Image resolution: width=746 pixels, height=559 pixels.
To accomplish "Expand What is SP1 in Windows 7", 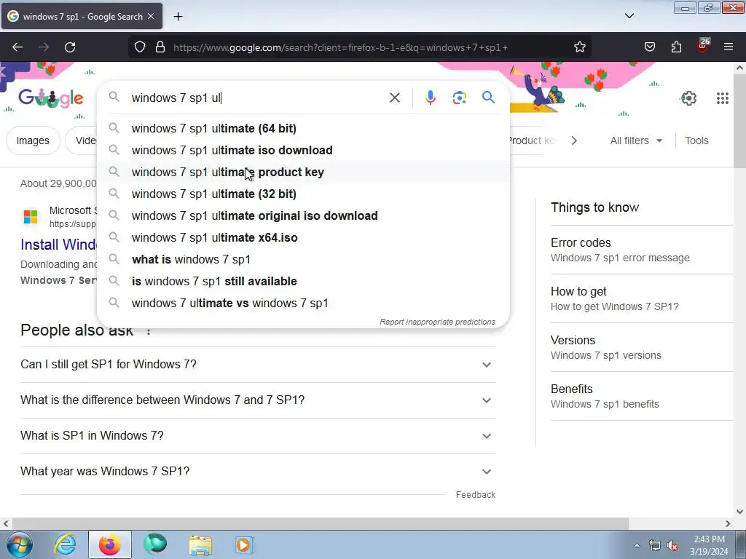I will pos(258,436).
